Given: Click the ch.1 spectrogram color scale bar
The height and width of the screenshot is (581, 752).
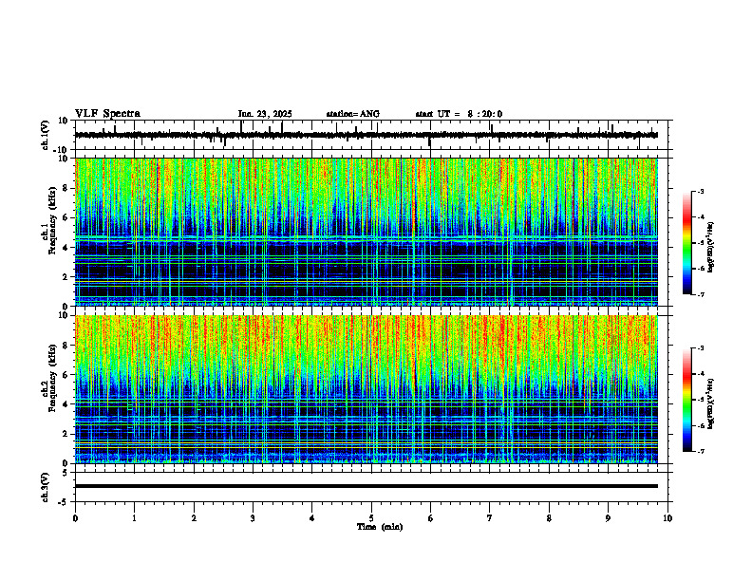Looking at the screenshot, I should point(686,243).
